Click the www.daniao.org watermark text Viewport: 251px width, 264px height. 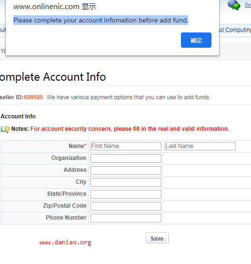(66, 243)
